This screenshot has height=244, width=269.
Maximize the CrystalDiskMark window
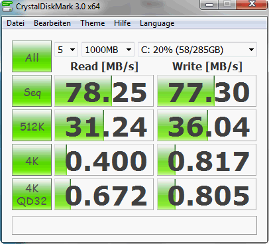227,5
